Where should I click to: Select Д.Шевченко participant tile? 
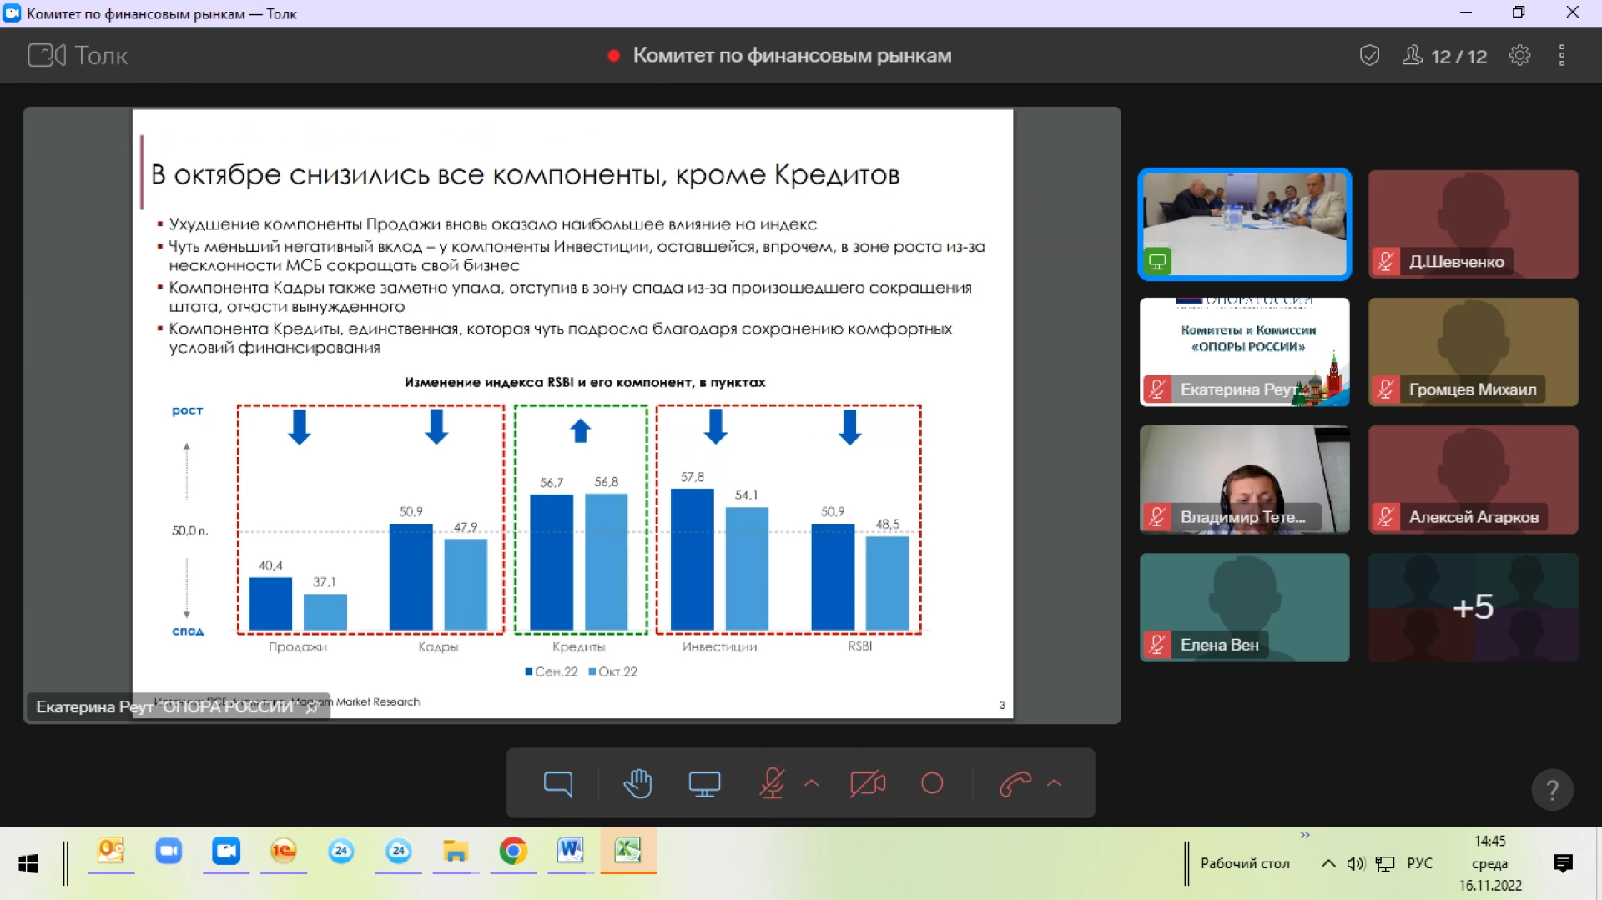click(1473, 224)
